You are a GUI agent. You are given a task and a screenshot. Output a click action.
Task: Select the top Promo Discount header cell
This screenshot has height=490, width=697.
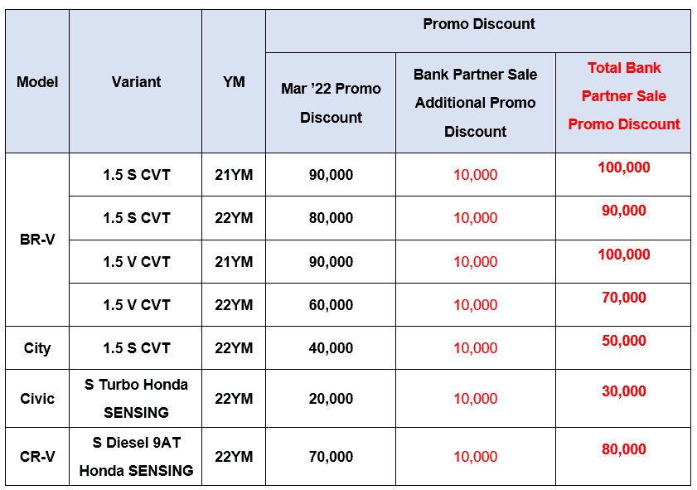coord(478,24)
